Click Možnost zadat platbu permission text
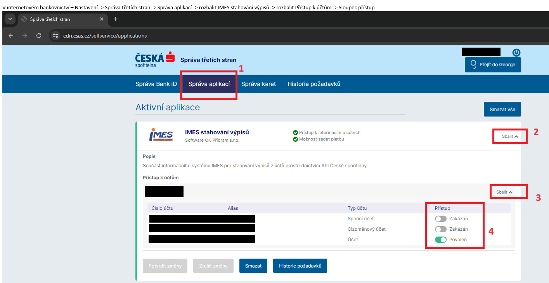The image size is (549, 283). pos(322,139)
